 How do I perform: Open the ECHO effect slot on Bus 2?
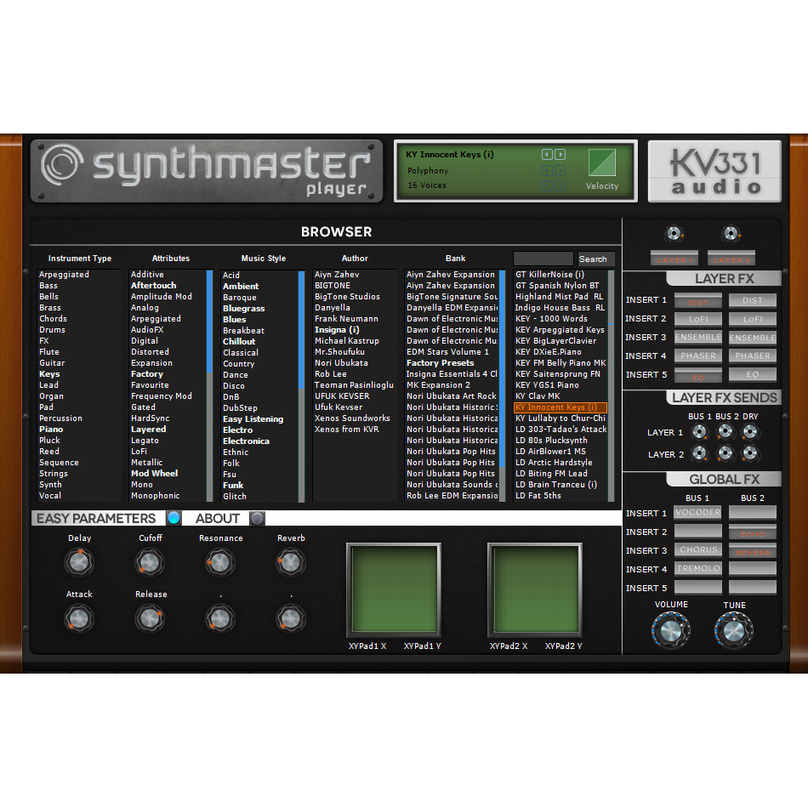[x=752, y=531]
